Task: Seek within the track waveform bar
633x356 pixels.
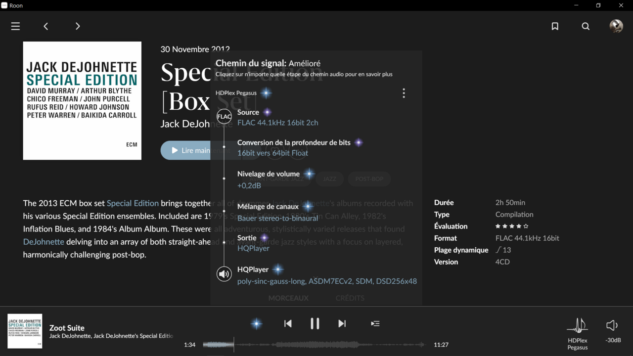Action: (314, 345)
